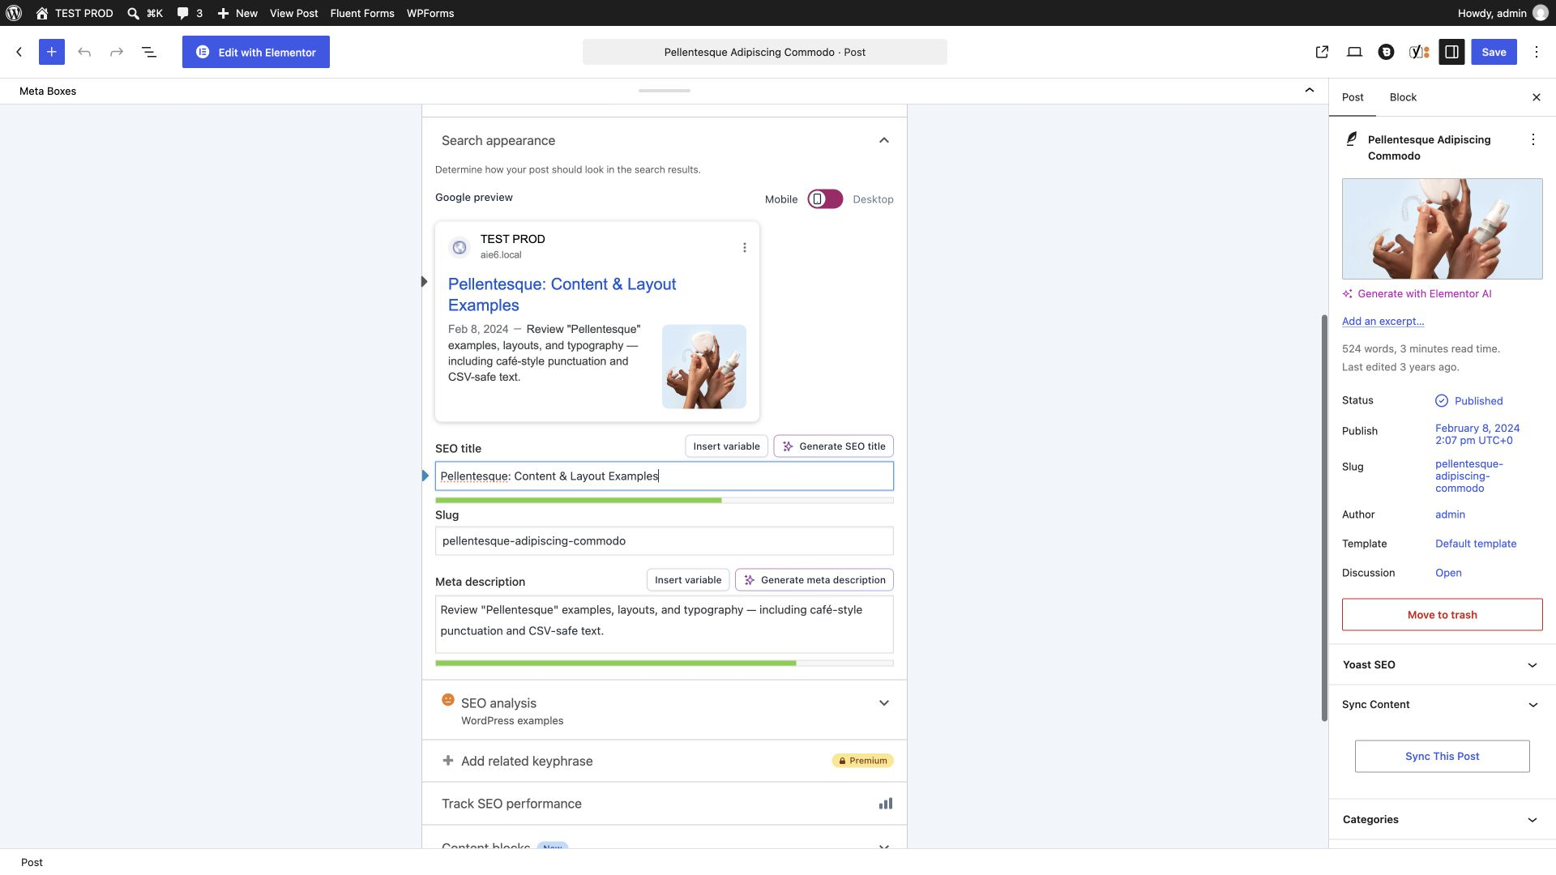
Task: Expand Add related keyphrase section
Action: 665,761
